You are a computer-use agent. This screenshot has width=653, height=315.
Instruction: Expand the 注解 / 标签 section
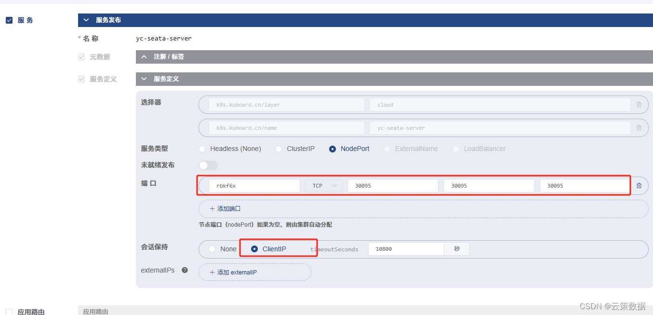(x=144, y=56)
